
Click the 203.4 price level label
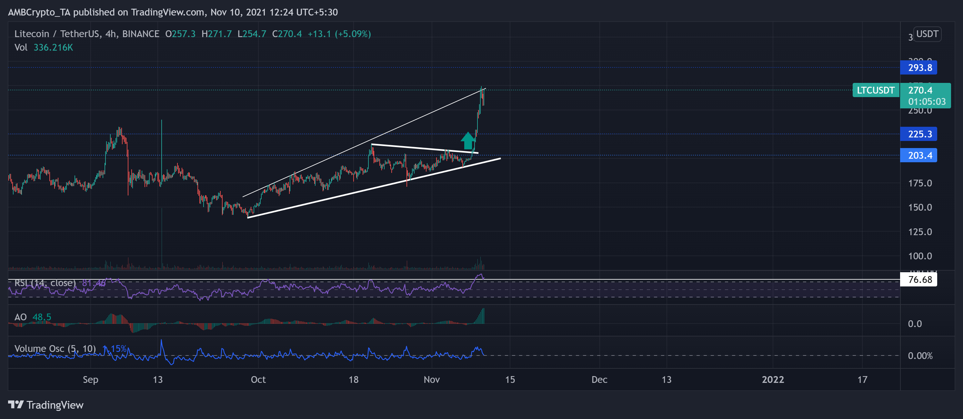point(918,155)
